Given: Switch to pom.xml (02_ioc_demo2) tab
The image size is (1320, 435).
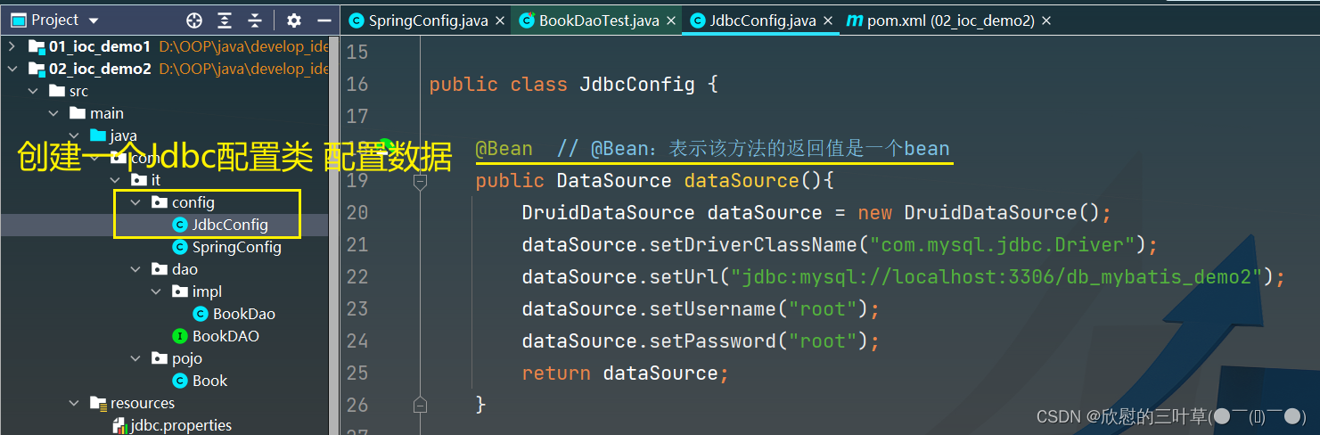Looking at the screenshot, I should click(951, 21).
